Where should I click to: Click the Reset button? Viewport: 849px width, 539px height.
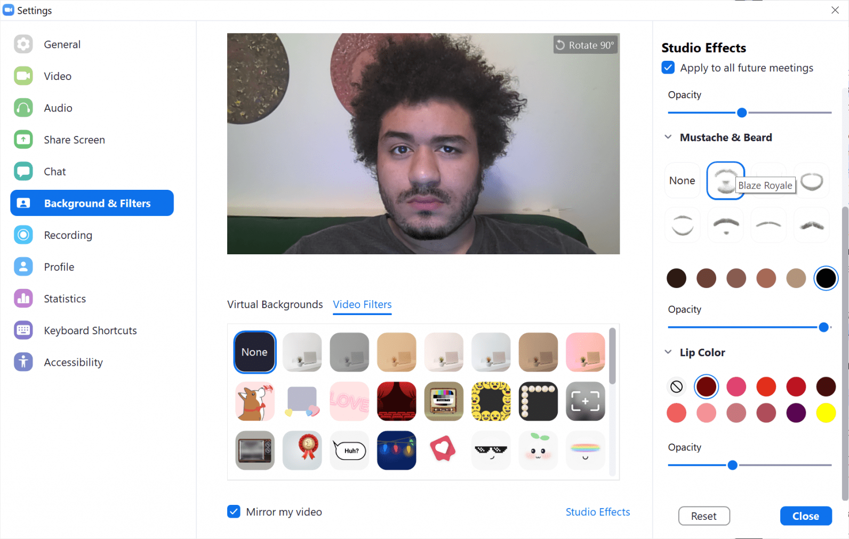tap(704, 516)
